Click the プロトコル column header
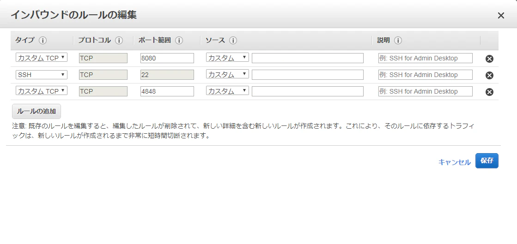The image size is (517, 244). (x=94, y=41)
